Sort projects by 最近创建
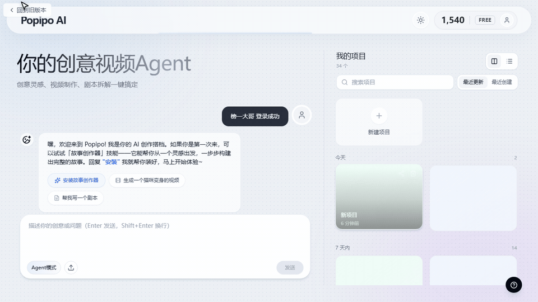 pyautogui.click(x=501, y=82)
